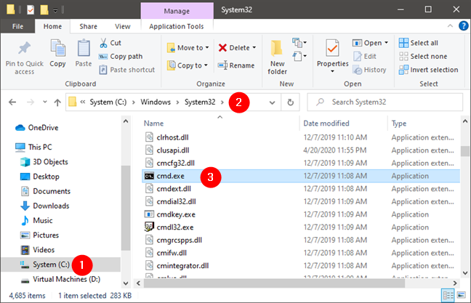The width and height of the screenshot is (471, 303).
Task: Switch to the Home ribbon tab
Action: point(52,26)
